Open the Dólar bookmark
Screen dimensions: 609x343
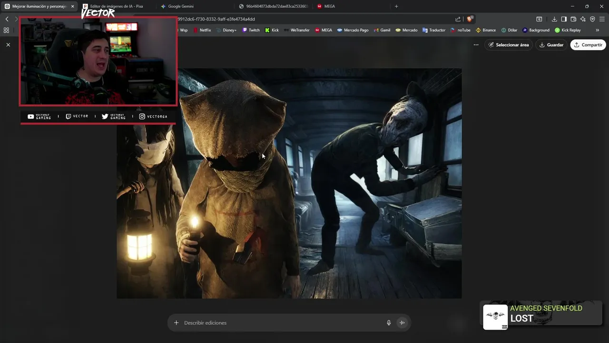(x=509, y=30)
